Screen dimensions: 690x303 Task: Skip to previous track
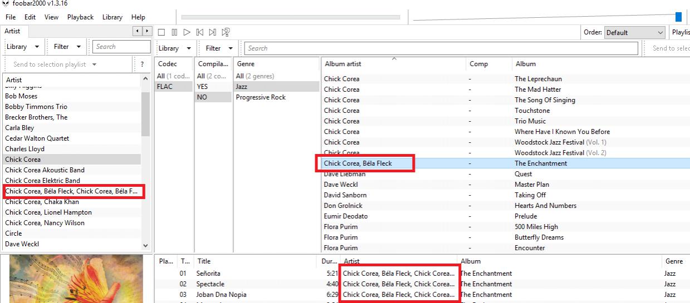(x=200, y=33)
